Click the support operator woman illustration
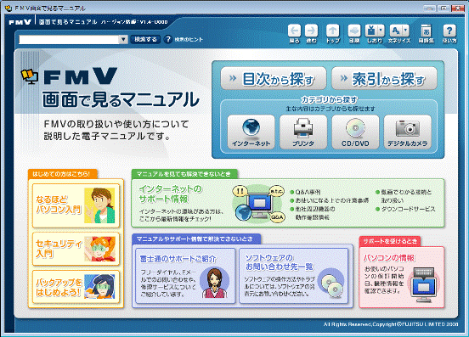Image resolution: width=469 pixels, height=337 pixels. (214, 283)
